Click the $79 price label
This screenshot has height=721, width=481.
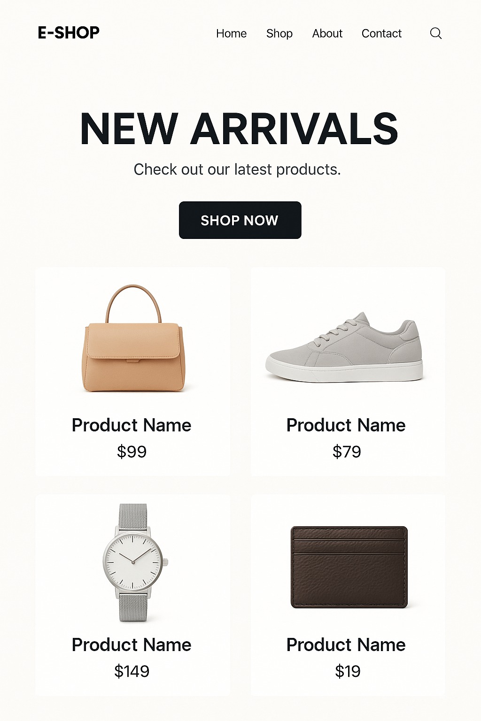(347, 452)
